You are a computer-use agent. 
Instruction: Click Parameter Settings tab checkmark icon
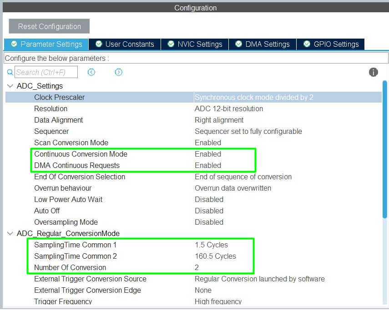tap(14, 44)
